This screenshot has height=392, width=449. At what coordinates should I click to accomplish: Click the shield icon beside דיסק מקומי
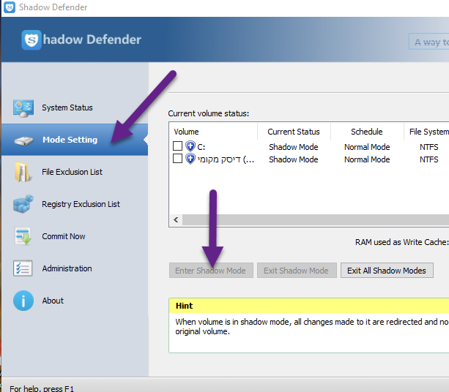[x=190, y=159]
